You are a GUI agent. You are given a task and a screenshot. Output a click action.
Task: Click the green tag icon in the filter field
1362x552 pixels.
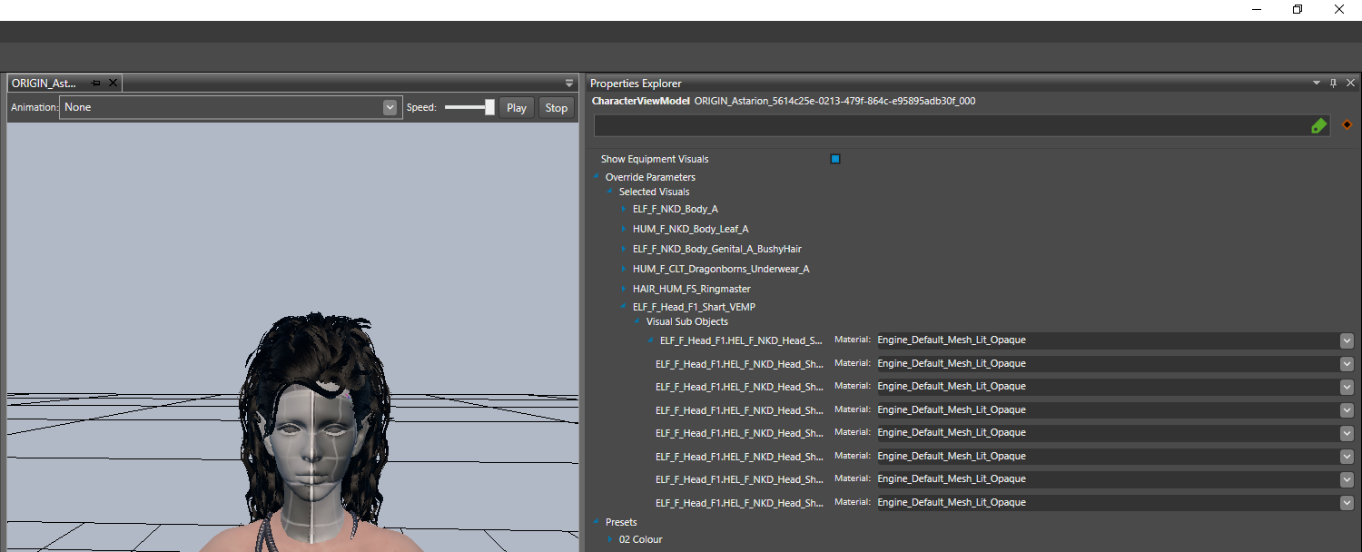tap(1319, 126)
